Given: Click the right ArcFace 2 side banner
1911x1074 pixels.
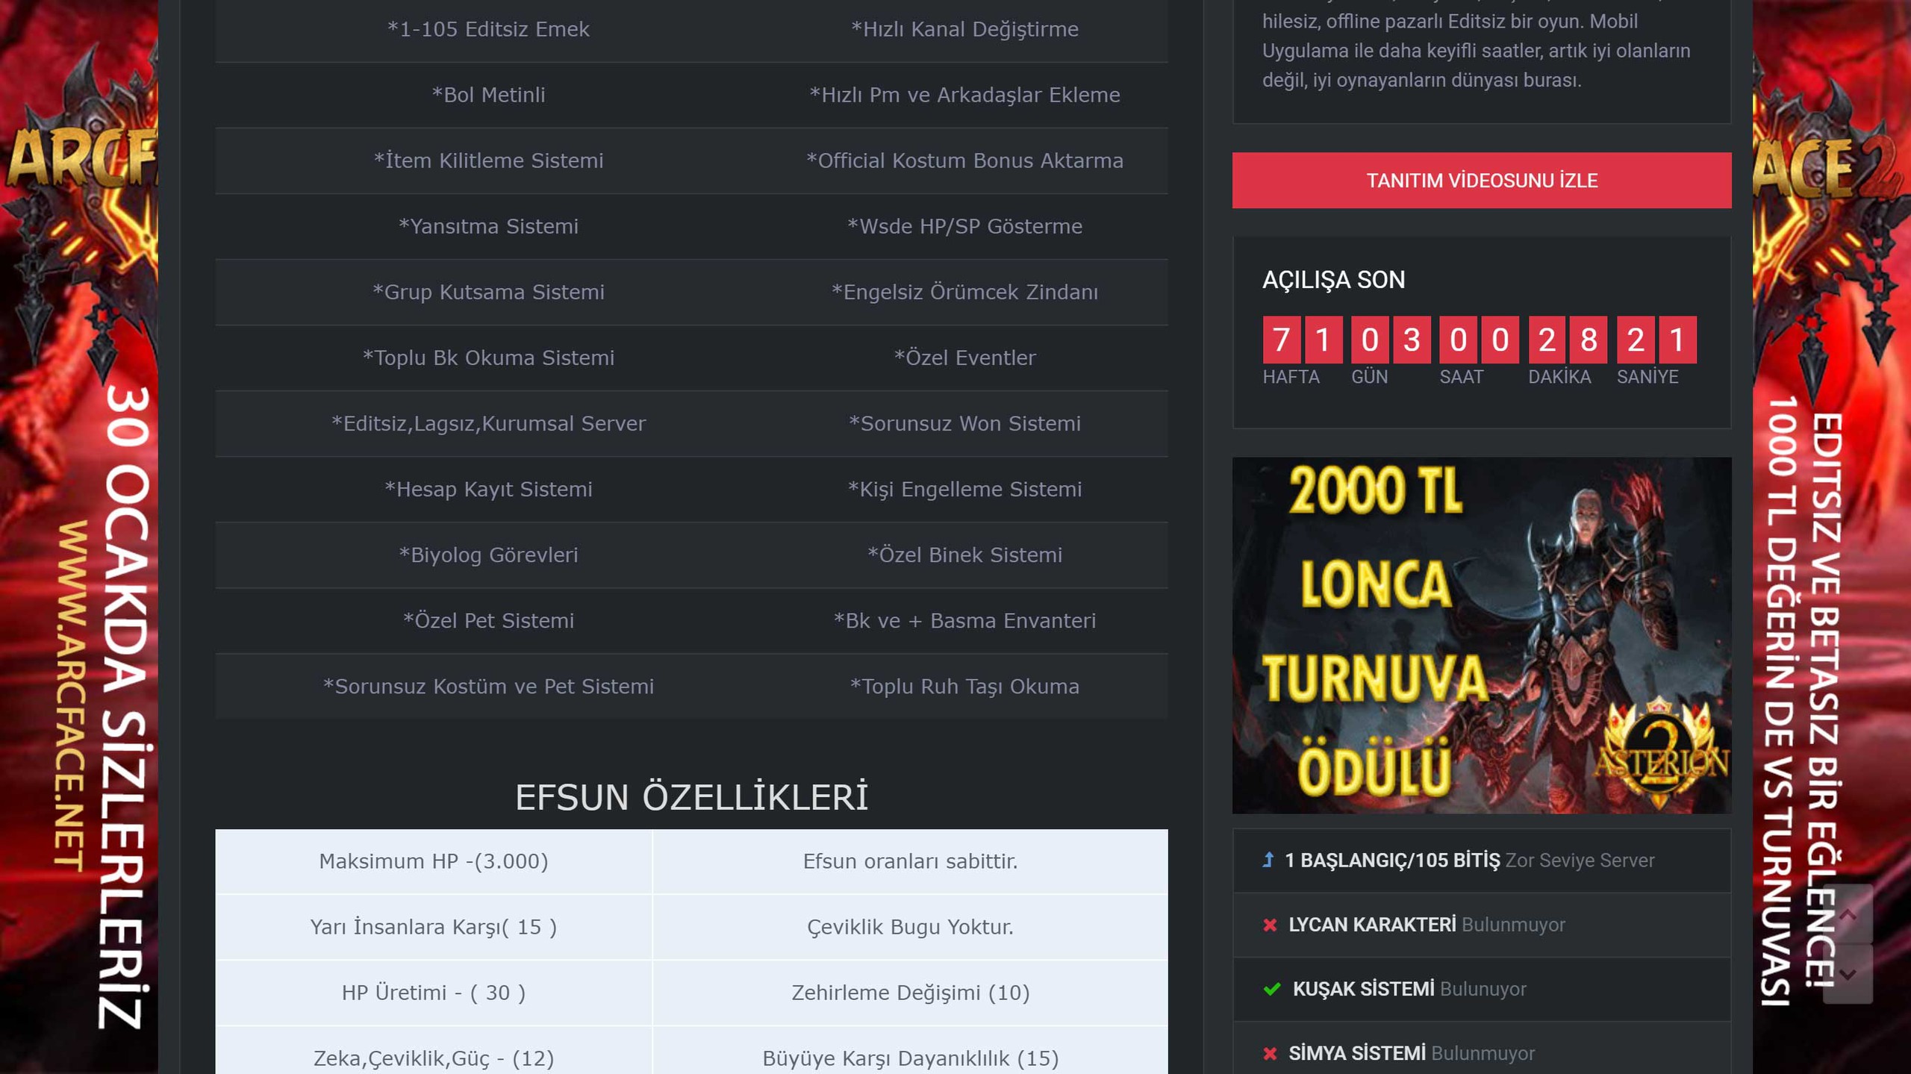Looking at the screenshot, I should [x=1831, y=537].
